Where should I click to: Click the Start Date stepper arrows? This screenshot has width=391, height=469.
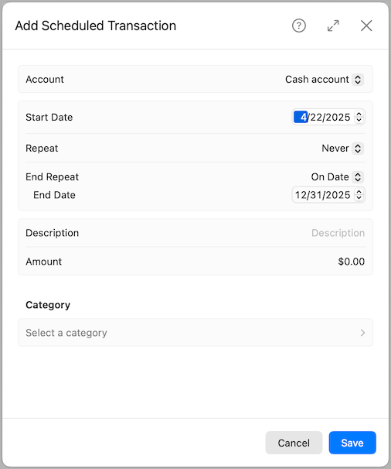point(359,118)
